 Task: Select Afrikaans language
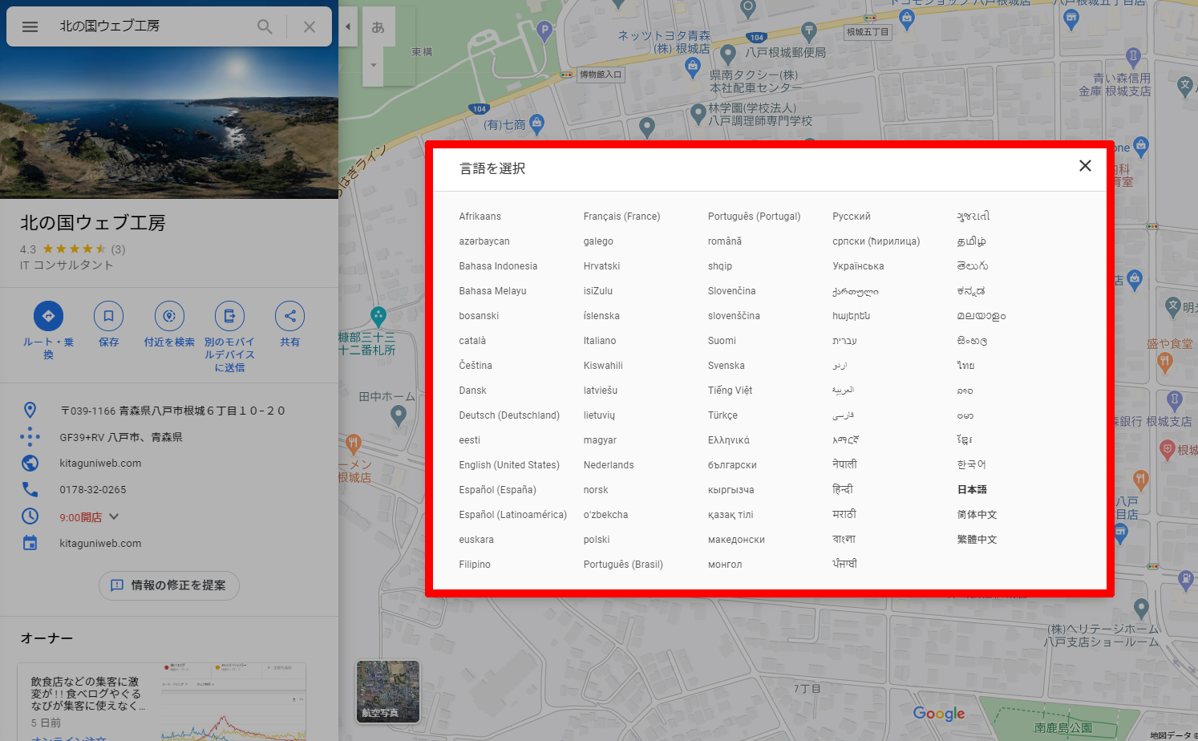[x=480, y=217]
